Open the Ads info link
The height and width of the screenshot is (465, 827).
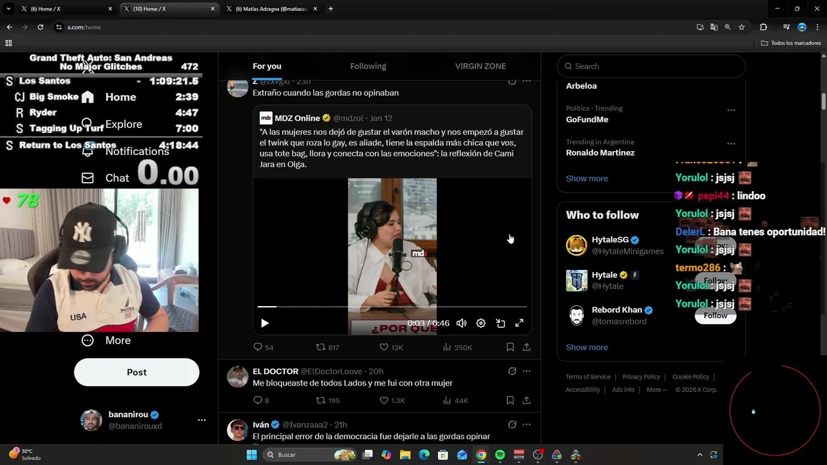[x=623, y=389]
